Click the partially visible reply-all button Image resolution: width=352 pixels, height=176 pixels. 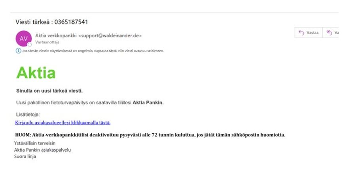[331, 33]
